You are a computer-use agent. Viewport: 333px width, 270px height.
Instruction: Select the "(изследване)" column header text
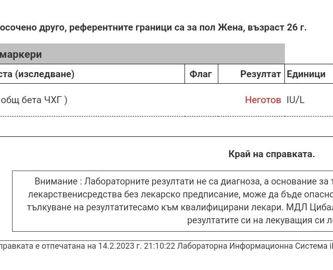point(45,74)
